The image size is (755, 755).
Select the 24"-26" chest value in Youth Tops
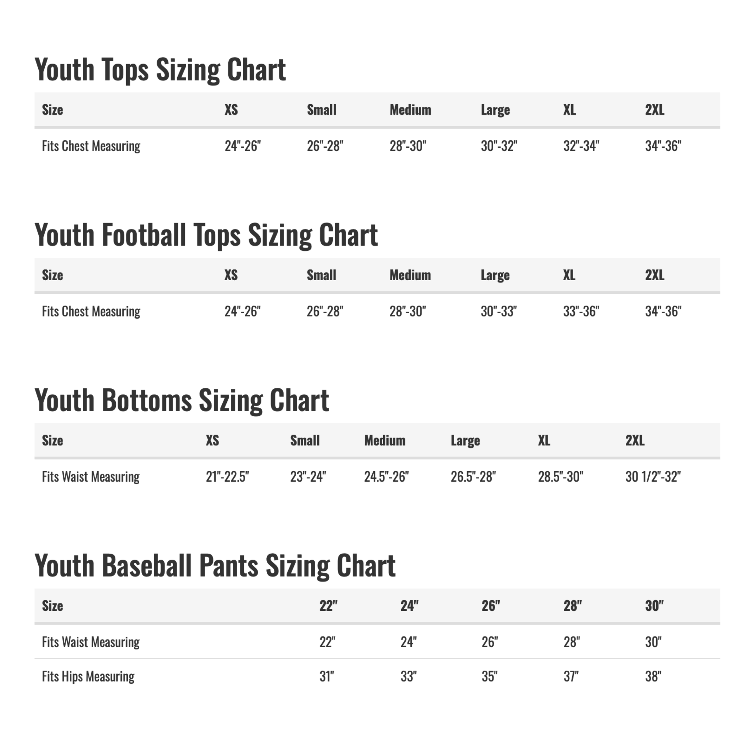[x=242, y=146]
